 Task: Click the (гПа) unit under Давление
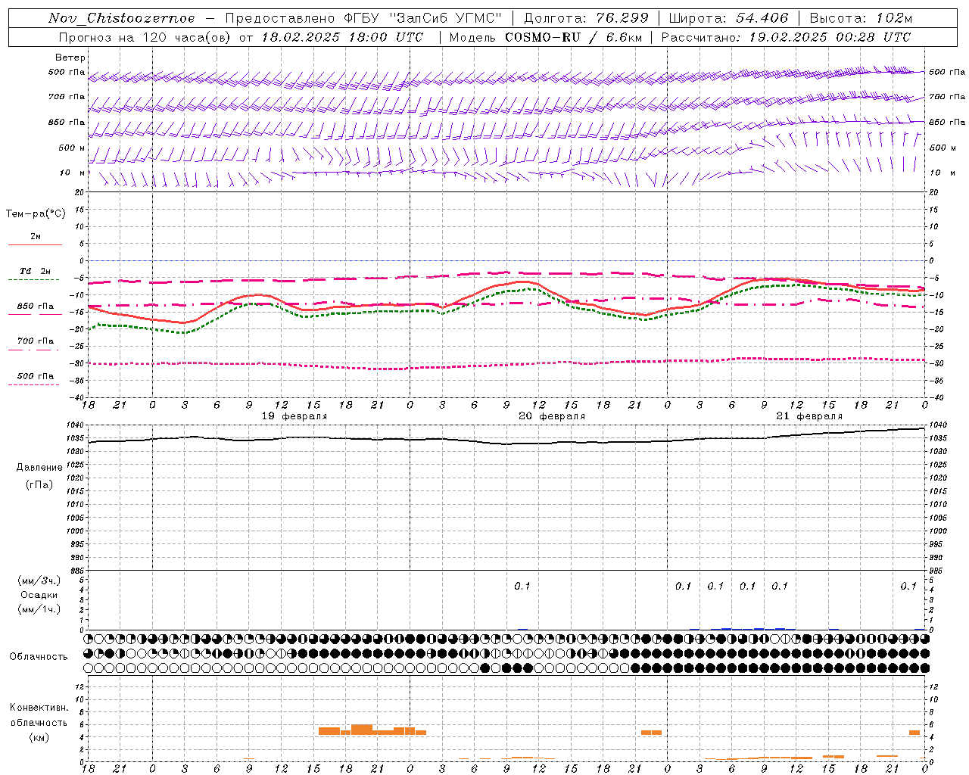click(x=39, y=484)
